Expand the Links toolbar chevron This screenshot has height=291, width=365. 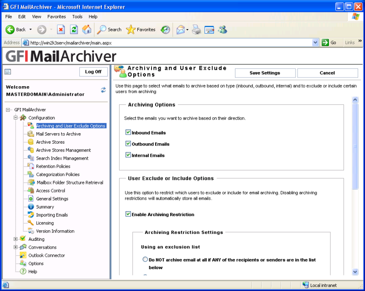[x=360, y=41]
